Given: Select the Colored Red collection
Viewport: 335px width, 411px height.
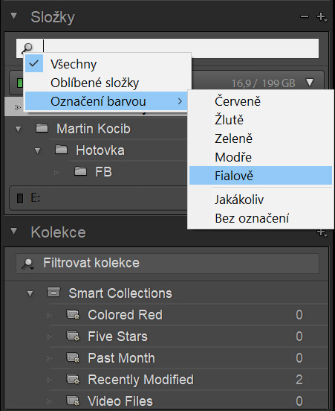Looking at the screenshot, I should (125, 315).
